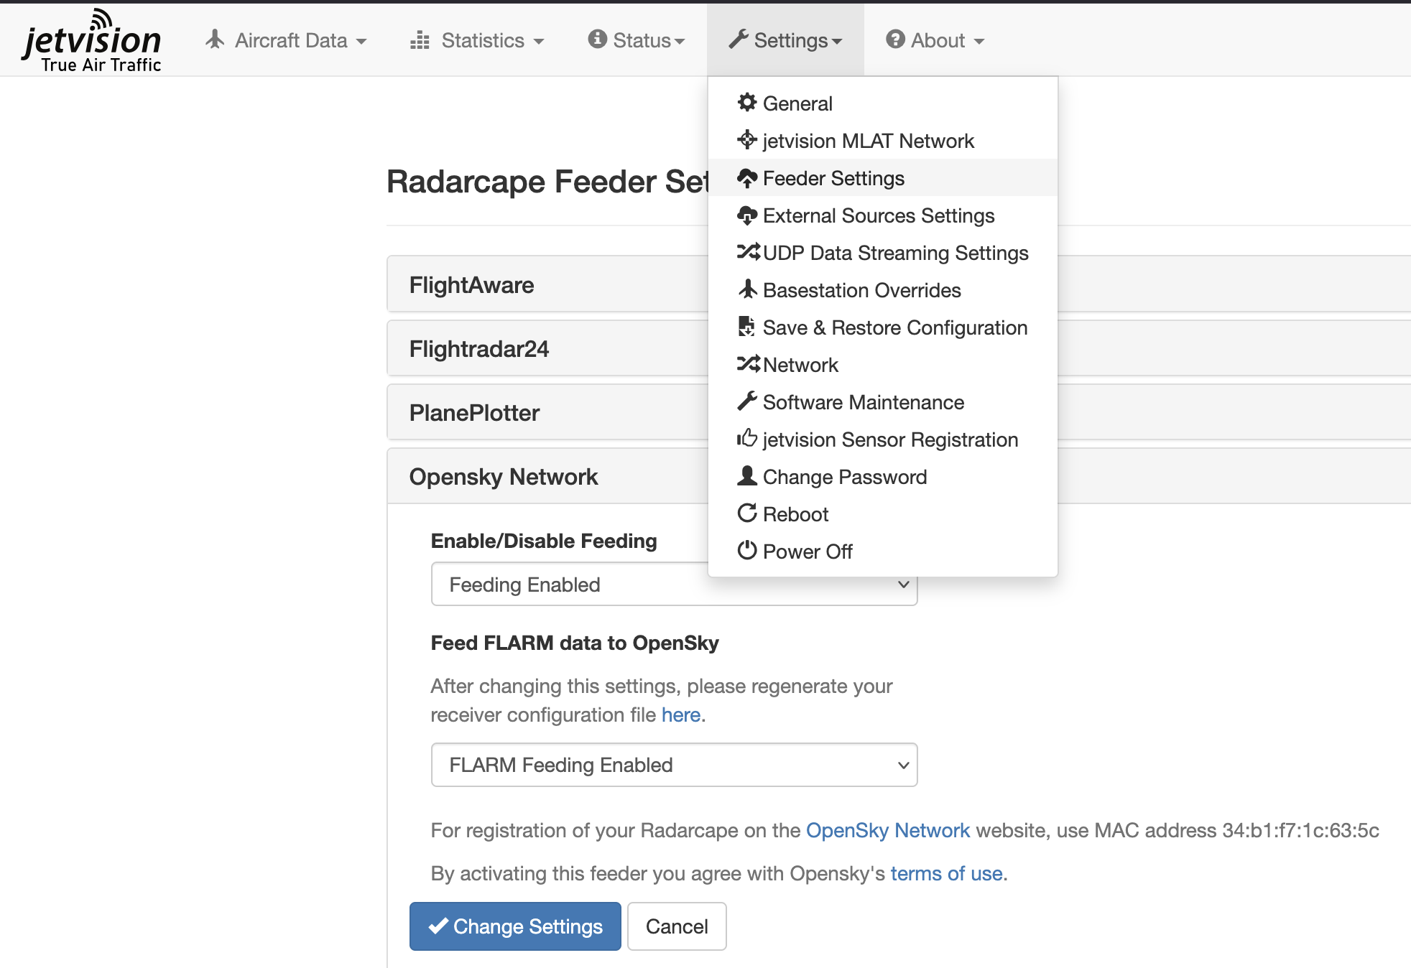Select Feeder Settings from the menu
Viewport: 1411px width, 968px height.
click(834, 177)
